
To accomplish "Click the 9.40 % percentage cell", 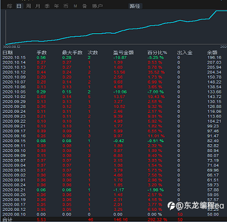I will [155, 155].
